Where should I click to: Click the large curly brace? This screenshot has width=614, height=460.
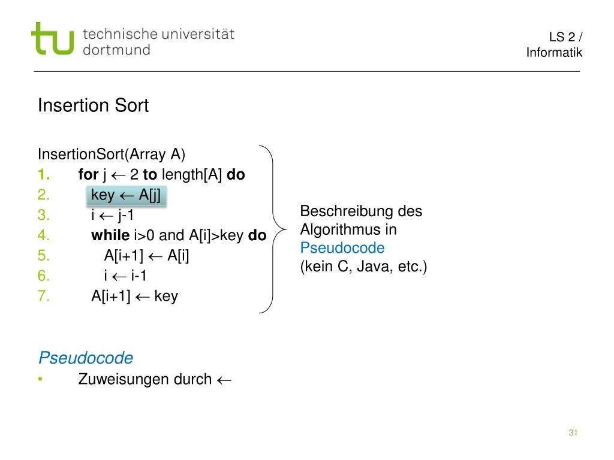(273, 229)
